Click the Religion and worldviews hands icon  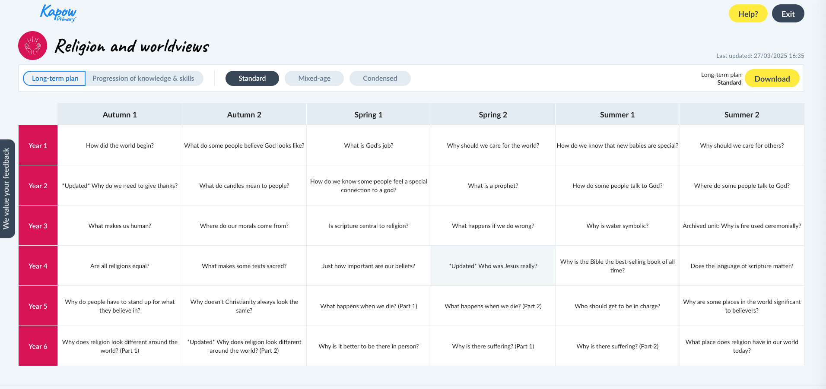coord(32,46)
